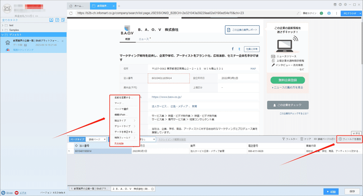363x196 pixels.
Task: Open the https://www.baov.co.jp/ link
Action: (x=167, y=97)
